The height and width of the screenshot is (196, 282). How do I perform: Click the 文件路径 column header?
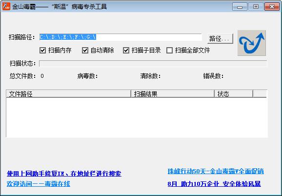68,94
